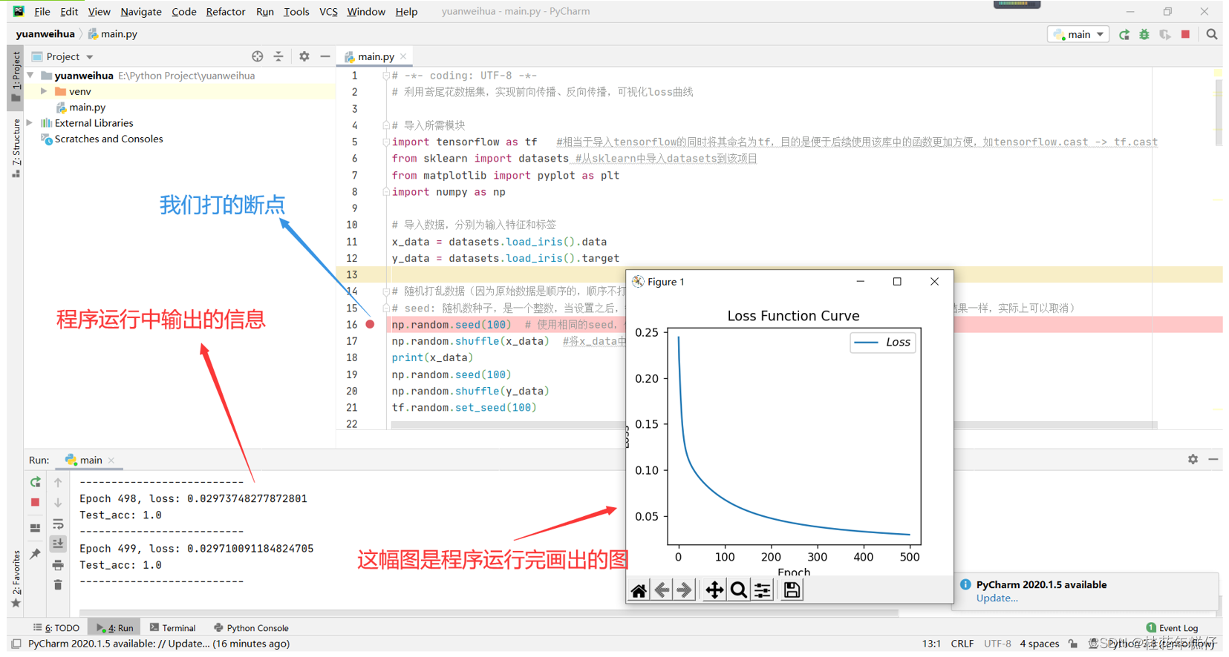Click 4 spaces indent setting in status bar
The width and height of the screenshot is (1229, 657).
click(x=1039, y=644)
